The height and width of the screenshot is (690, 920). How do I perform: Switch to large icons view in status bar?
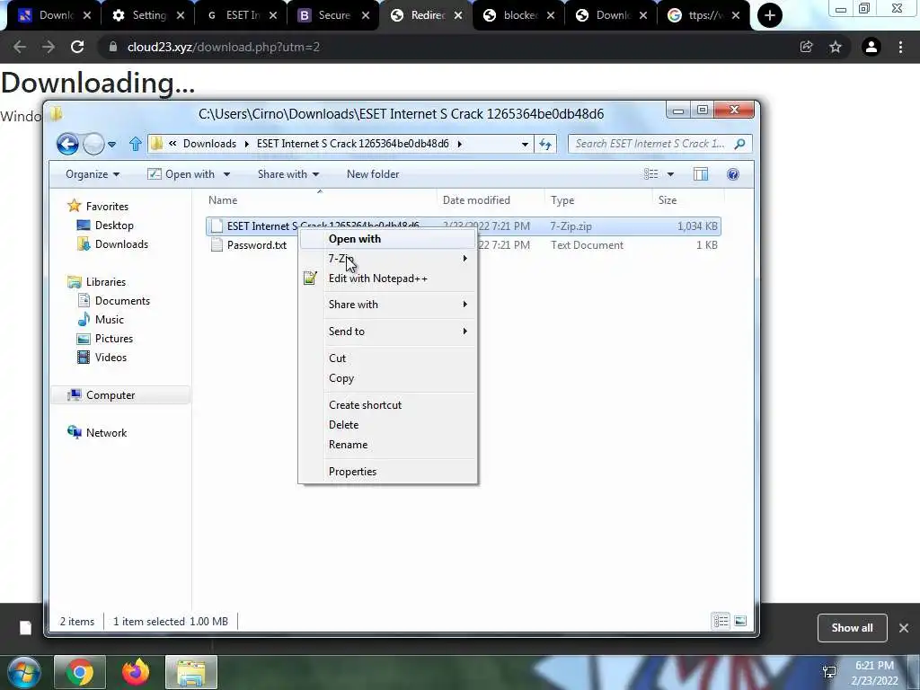[740, 621]
